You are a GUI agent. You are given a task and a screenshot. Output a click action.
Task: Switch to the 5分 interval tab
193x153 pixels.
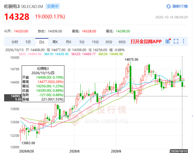tap(82, 42)
